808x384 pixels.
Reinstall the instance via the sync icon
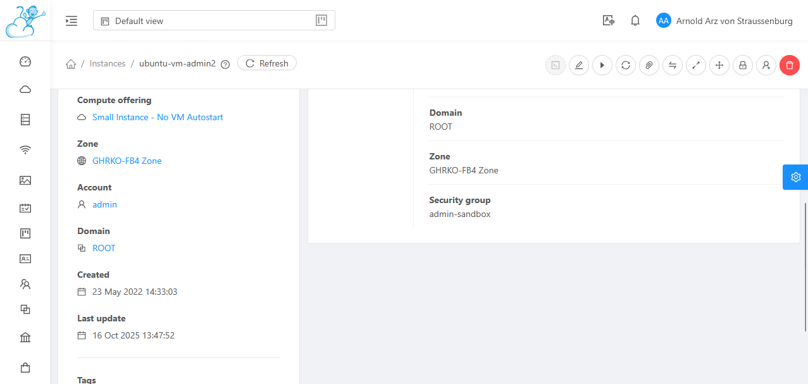click(625, 65)
